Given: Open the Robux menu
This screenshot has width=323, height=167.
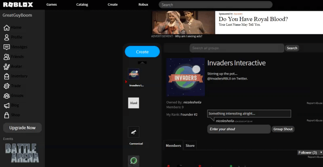Looking at the screenshot, I should tap(143, 4).
